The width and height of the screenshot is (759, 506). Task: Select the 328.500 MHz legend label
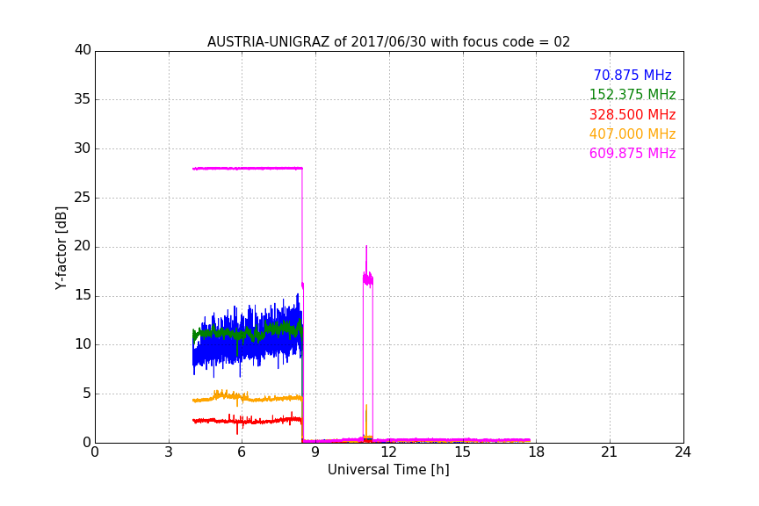coord(632,115)
